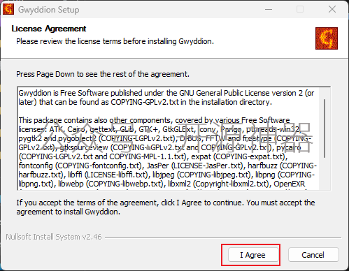Image resolution: width=349 pixels, height=271 pixels.
Task: Click the word "OpenEXR" in the license text
Action: tap(290, 184)
